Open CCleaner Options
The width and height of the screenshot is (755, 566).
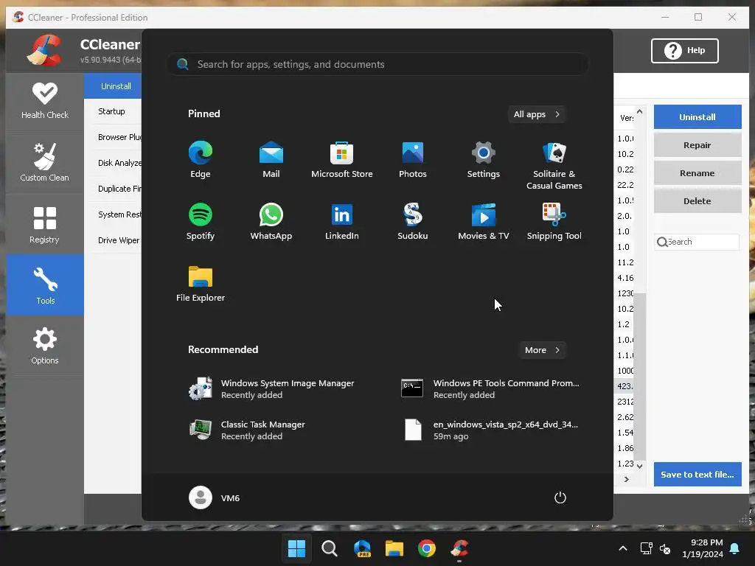pos(45,346)
